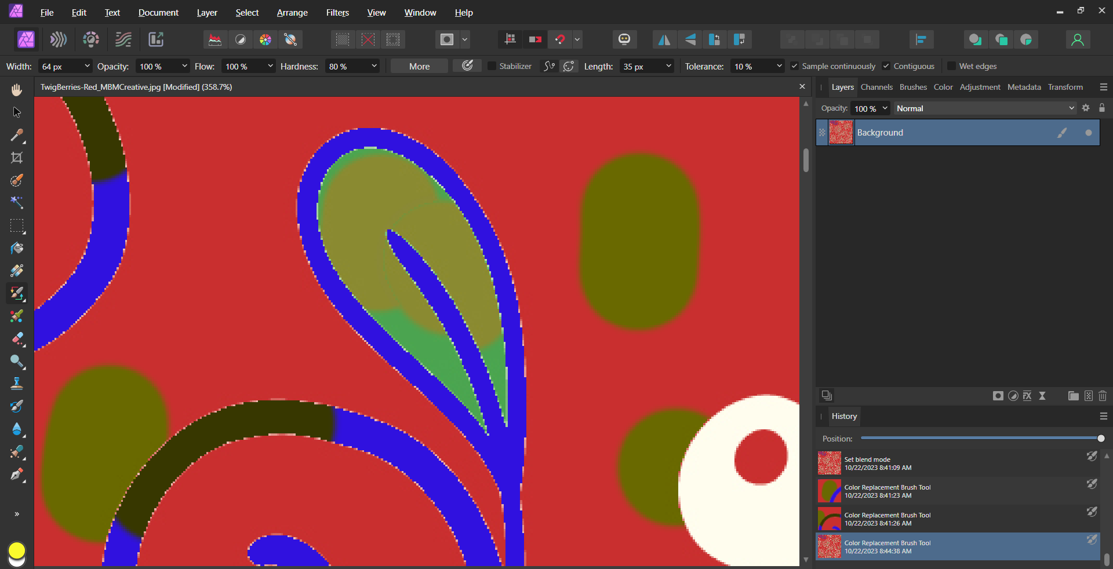Viewport: 1113px width, 569px height.
Task: Uncheck Sample continuously
Action: [794, 66]
